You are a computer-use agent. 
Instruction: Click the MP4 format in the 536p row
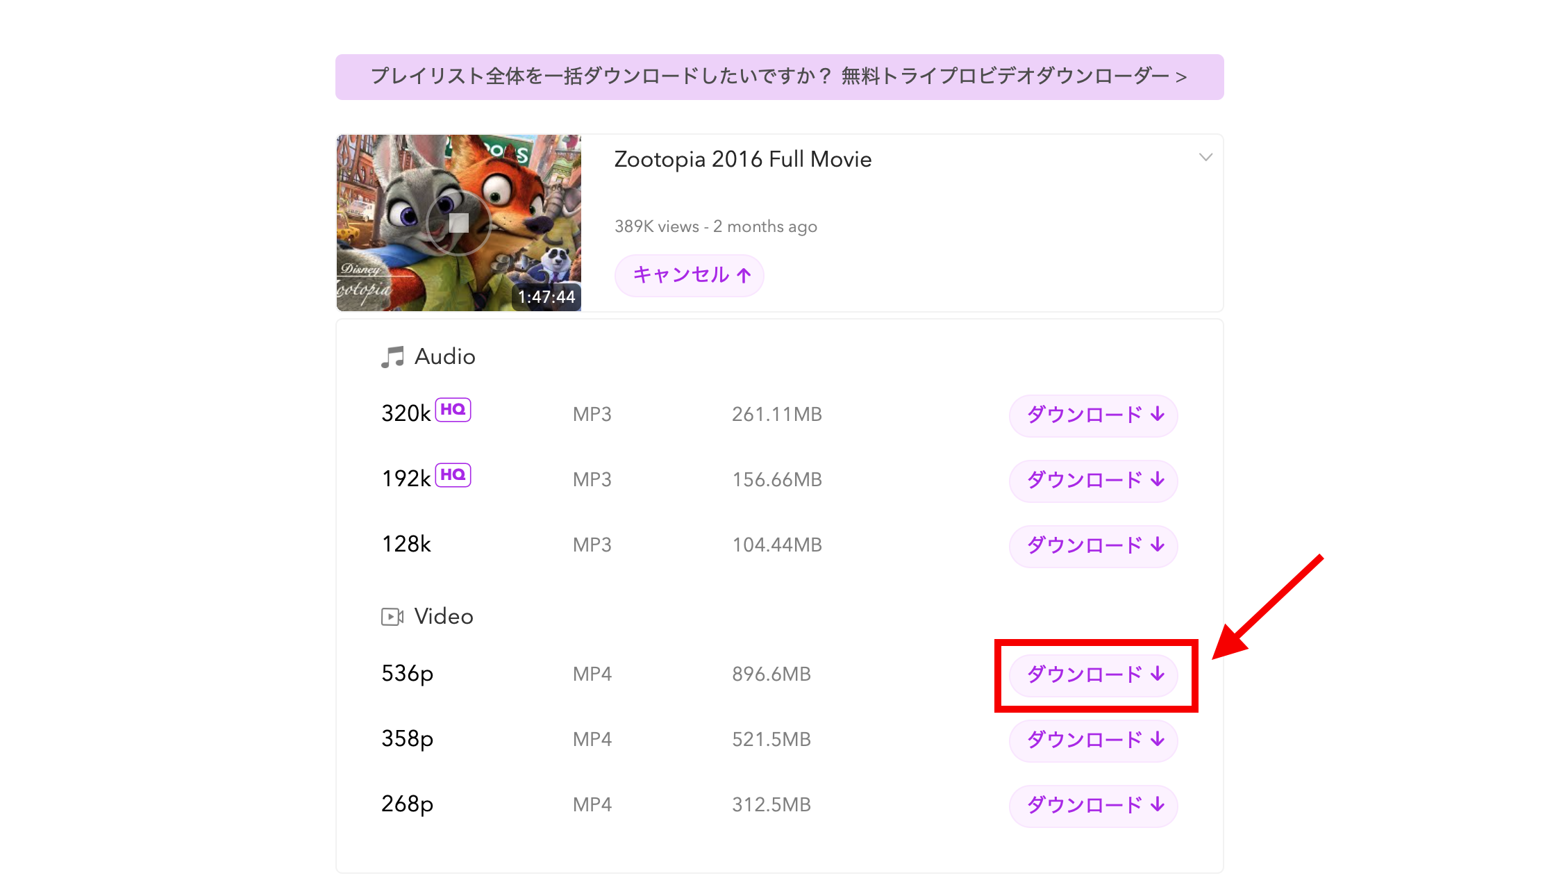pyautogui.click(x=592, y=674)
